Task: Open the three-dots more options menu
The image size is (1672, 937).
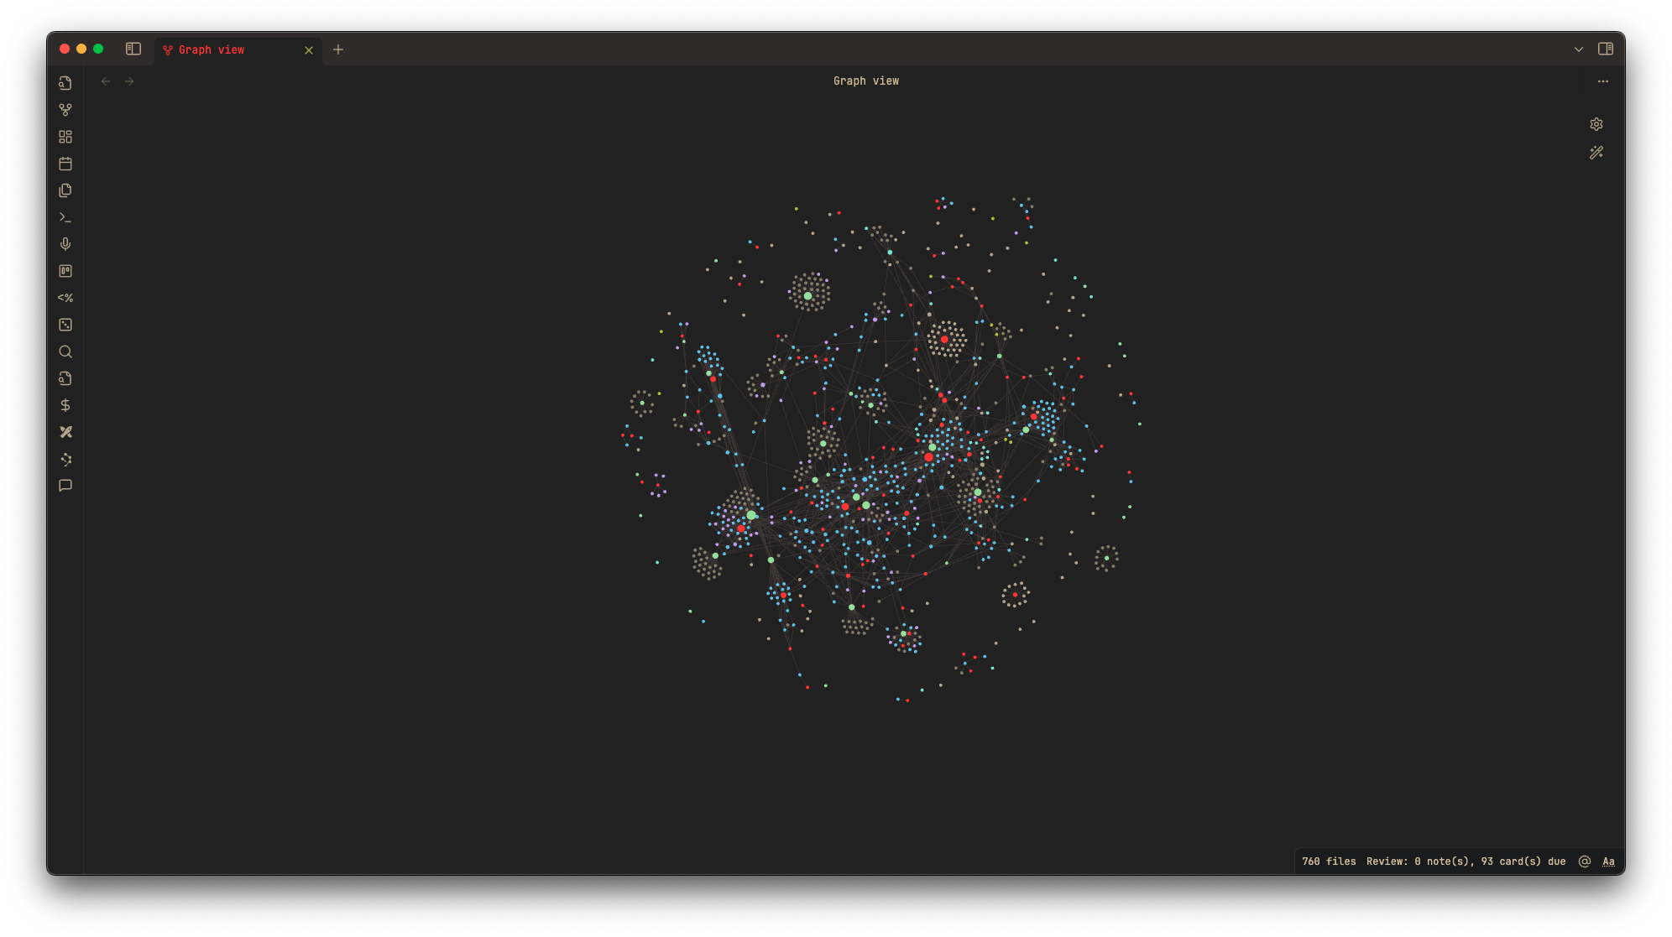Action: (1603, 81)
